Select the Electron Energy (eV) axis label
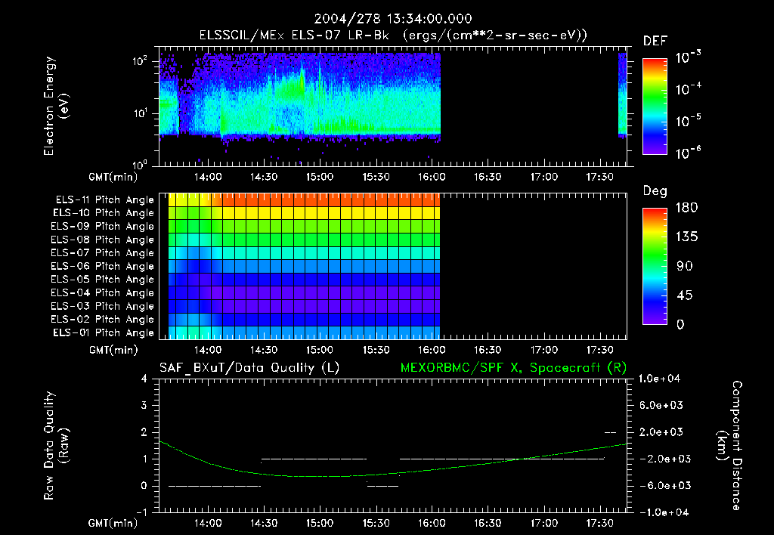Screen dimensions: 774x535 pos(56,106)
